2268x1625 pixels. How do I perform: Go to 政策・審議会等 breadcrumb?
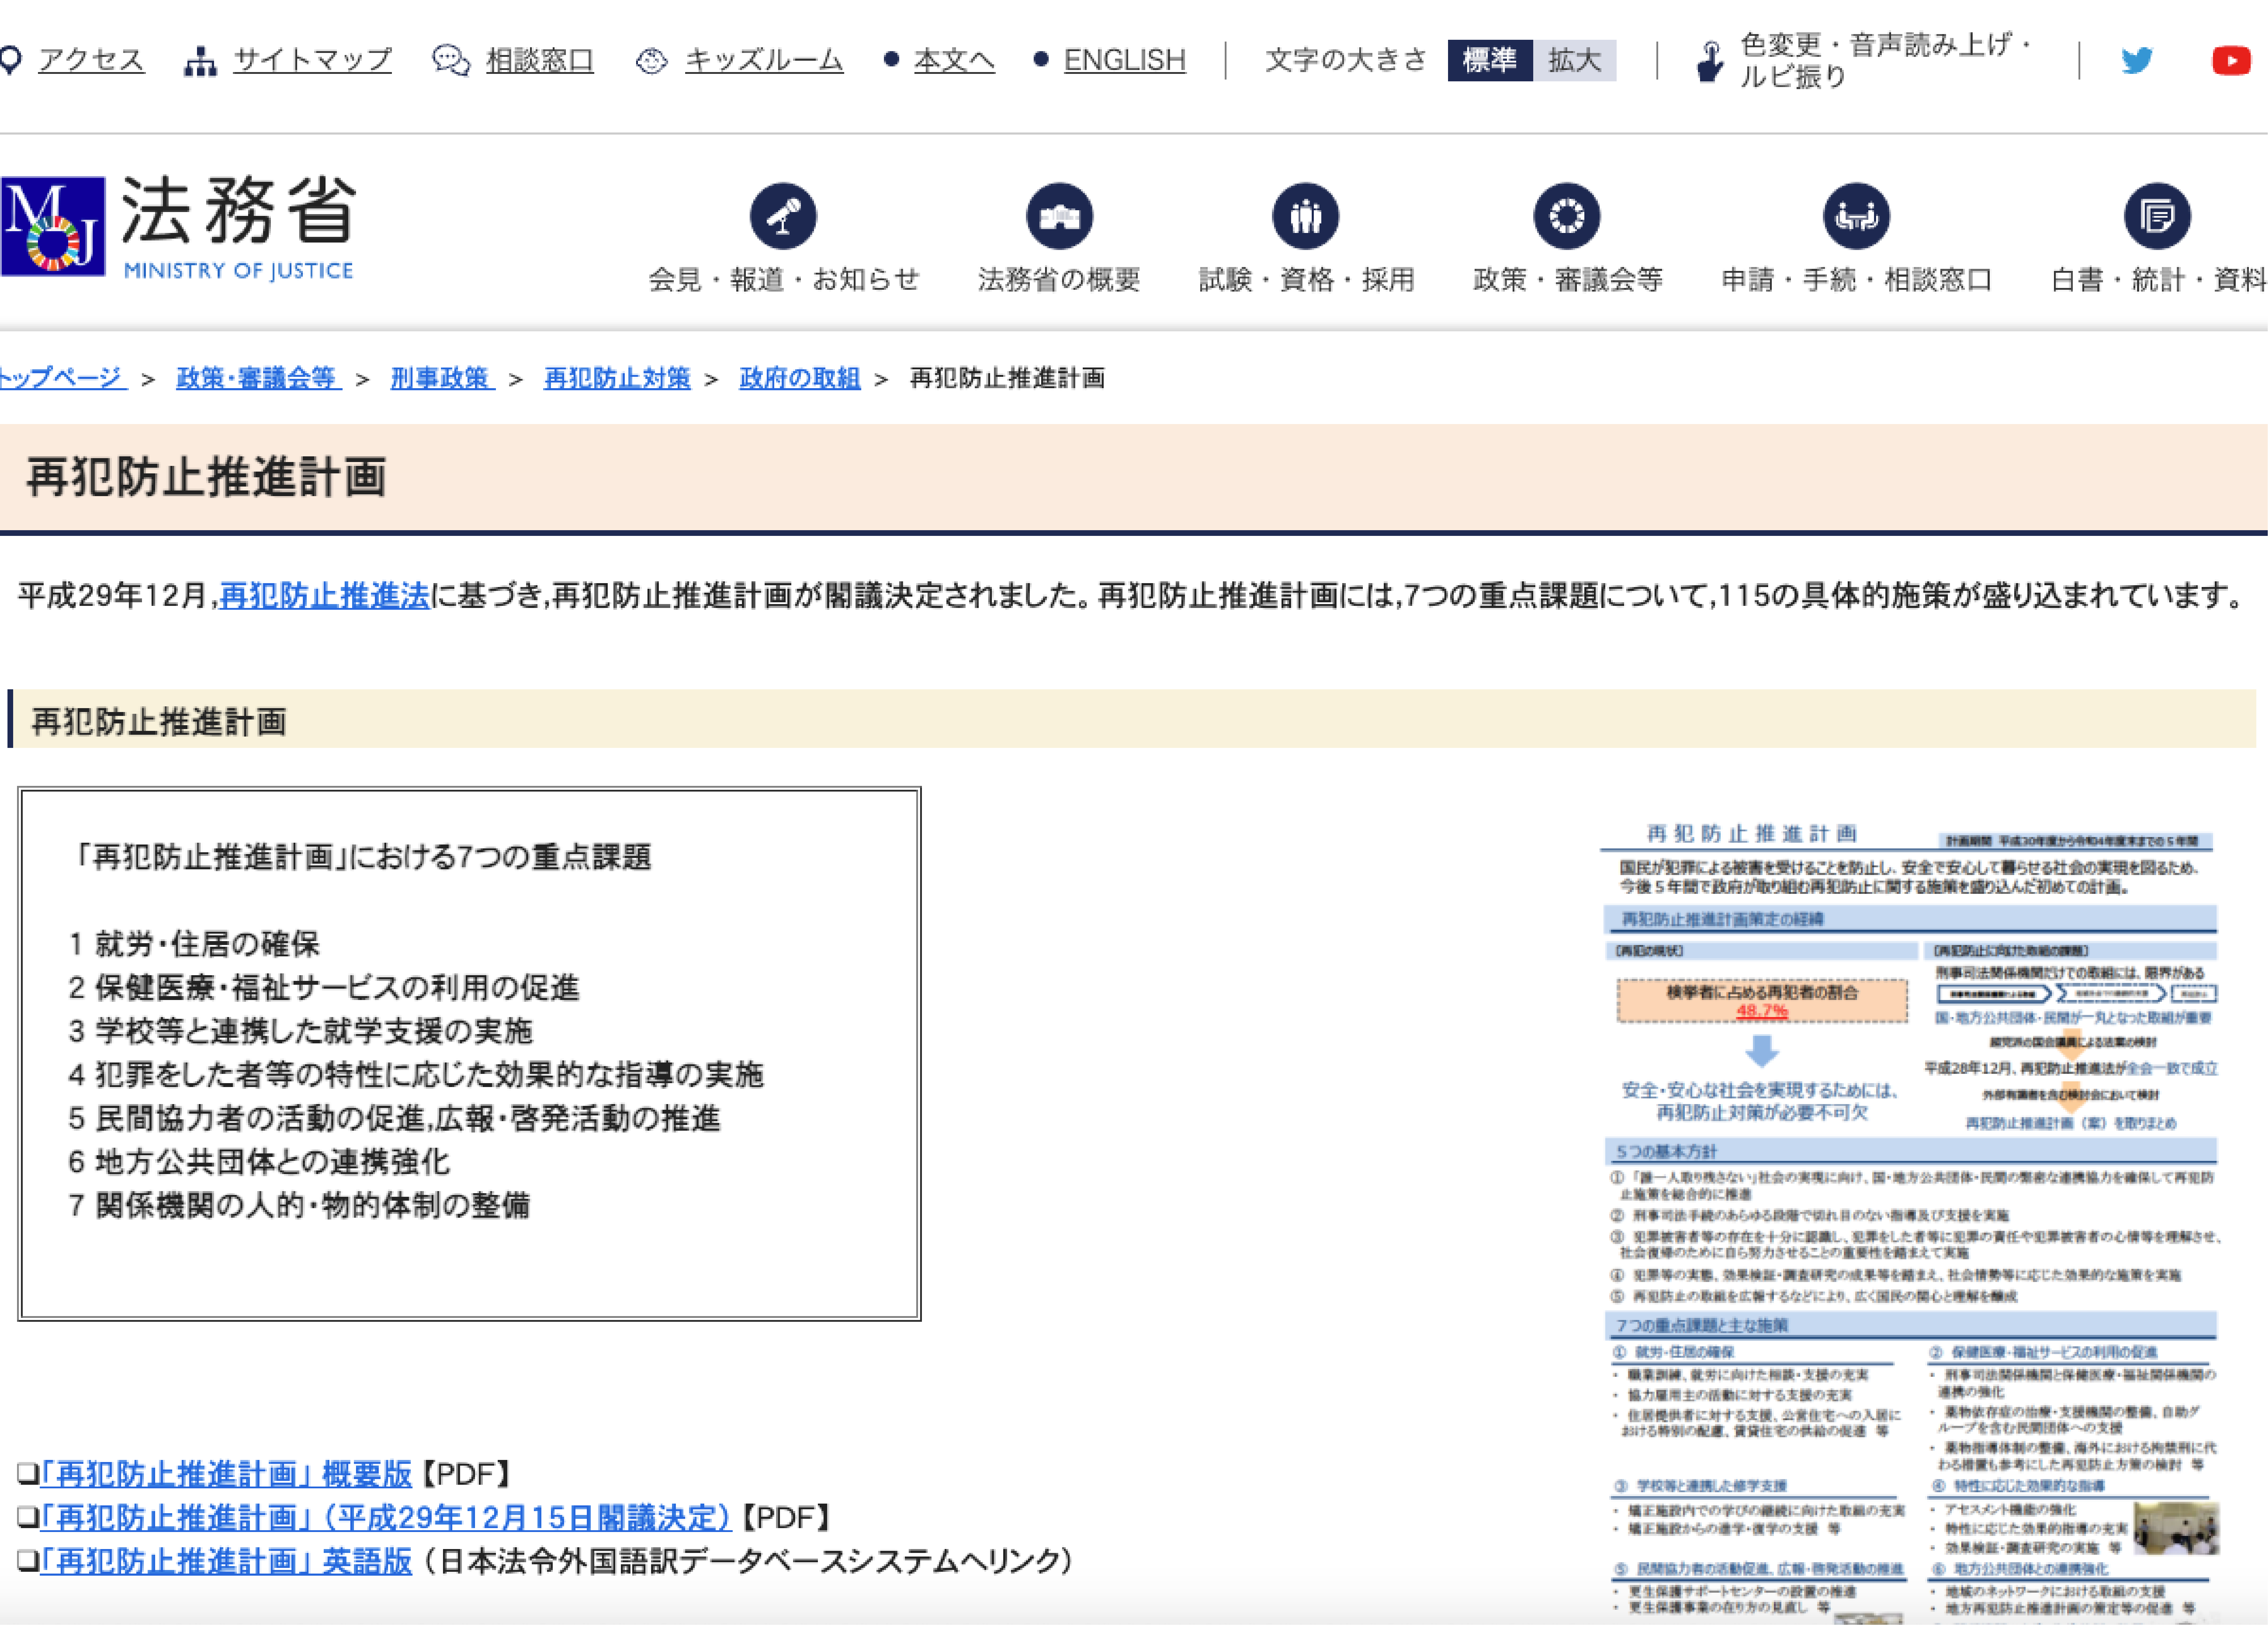259,378
